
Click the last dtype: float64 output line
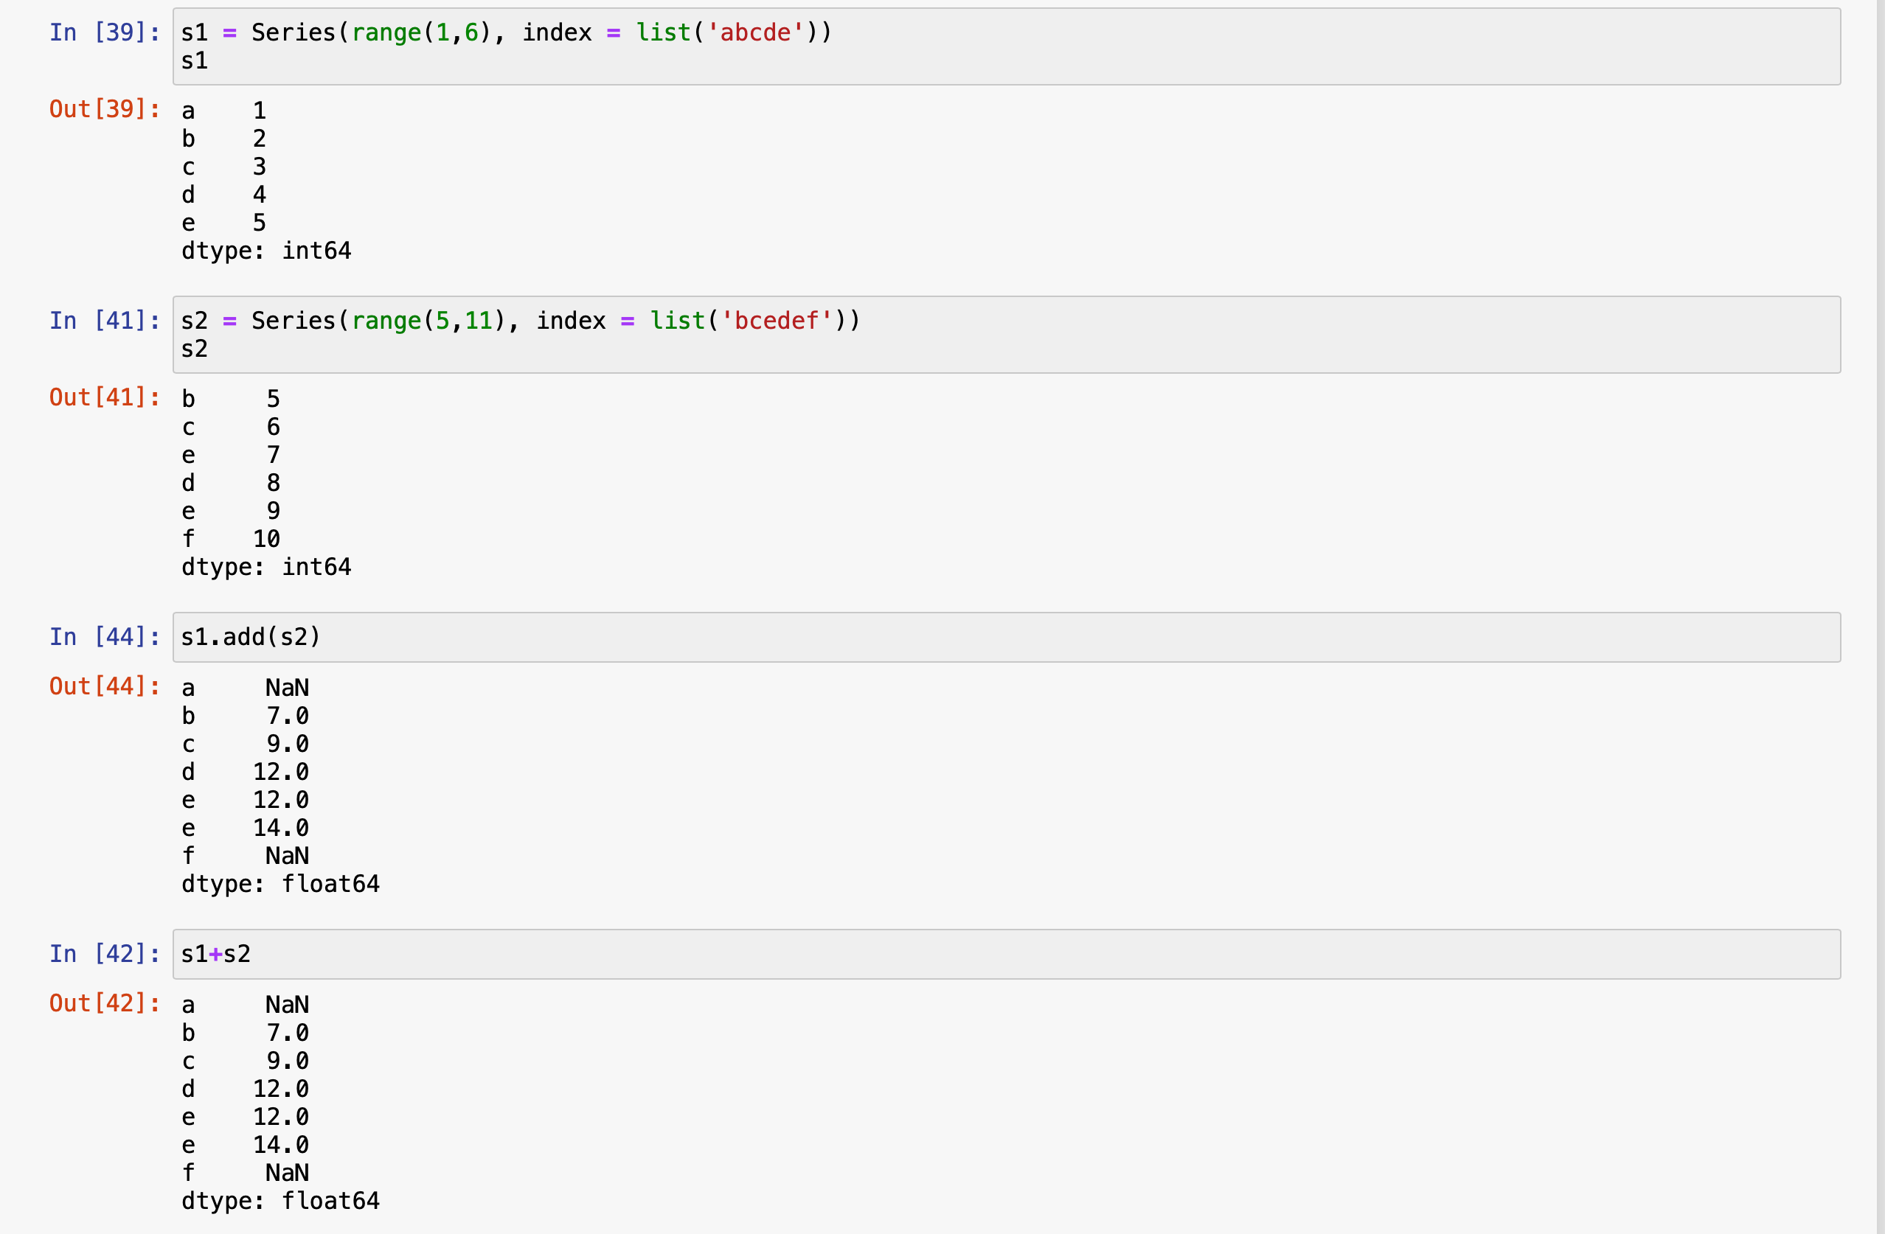(280, 1201)
